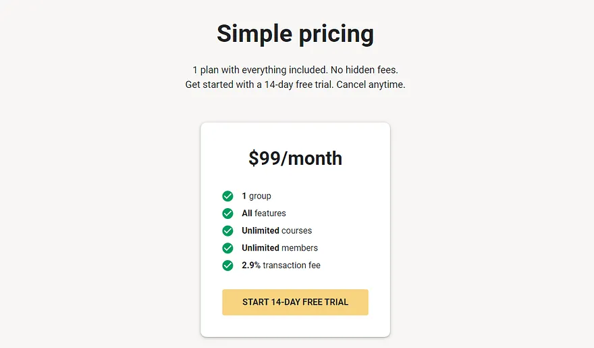Viewport: 594px width, 348px height.
Task: Click the '2.9% transaction fee' text
Action: point(281,266)
